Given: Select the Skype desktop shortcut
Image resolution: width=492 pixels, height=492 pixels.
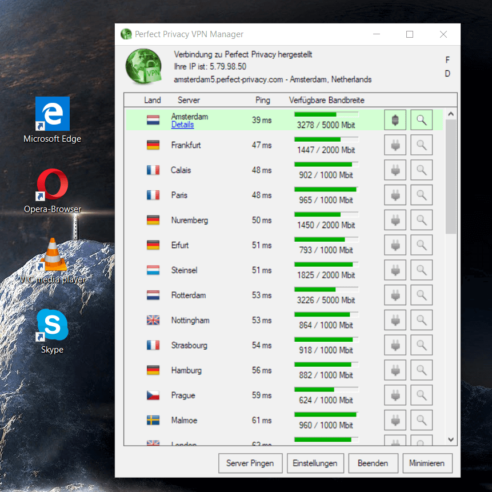Looking at the screenshot, I should [x=53, y=331].
